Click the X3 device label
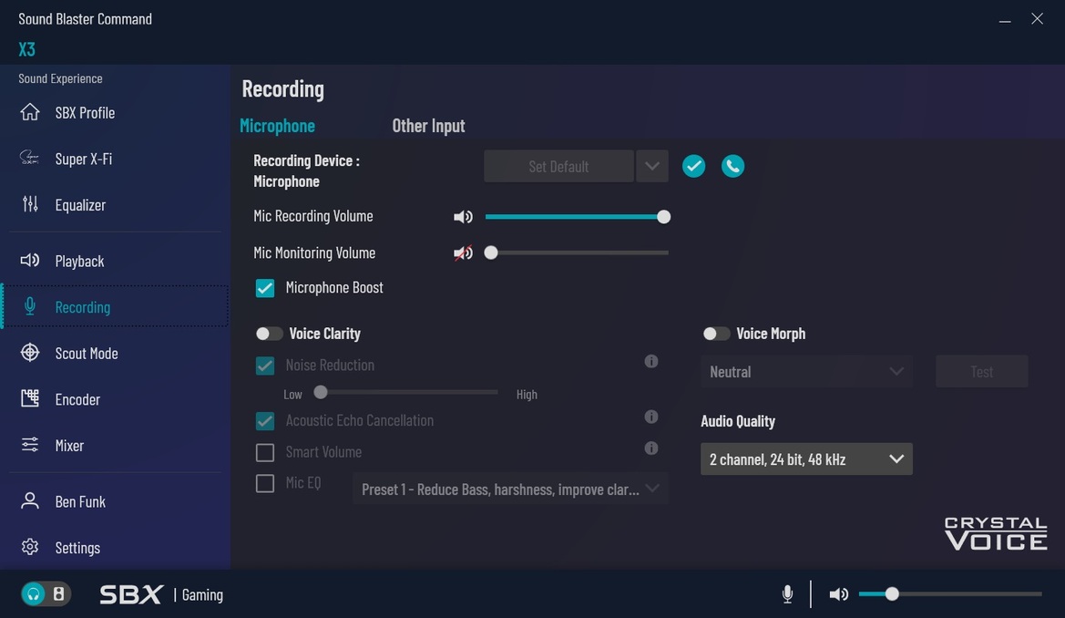 tap(26, 49)
